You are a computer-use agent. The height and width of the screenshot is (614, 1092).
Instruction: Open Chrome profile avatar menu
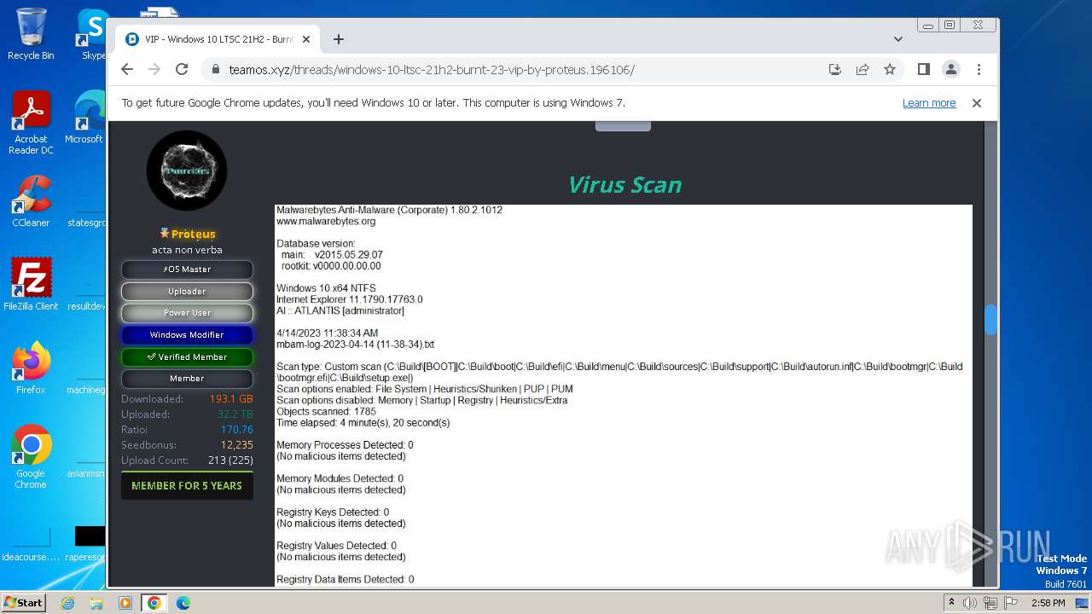coord(950,70)
